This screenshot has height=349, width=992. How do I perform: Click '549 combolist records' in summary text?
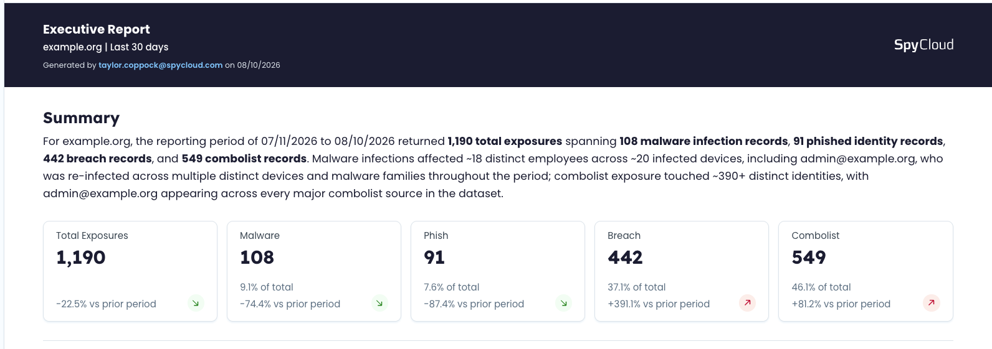pyautogui.click(x=244, y=159)
